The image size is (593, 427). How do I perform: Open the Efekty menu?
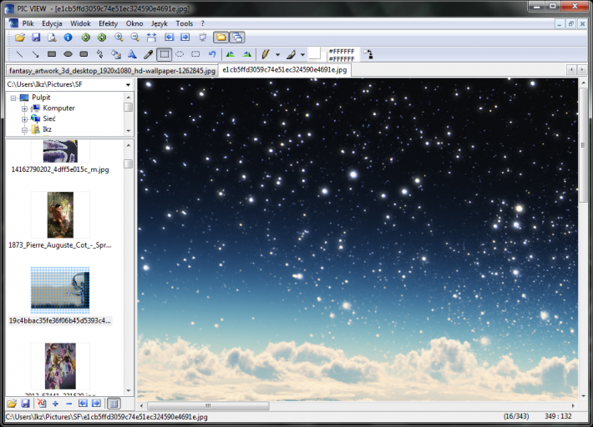pyautogui.click(x=109, y=23)
